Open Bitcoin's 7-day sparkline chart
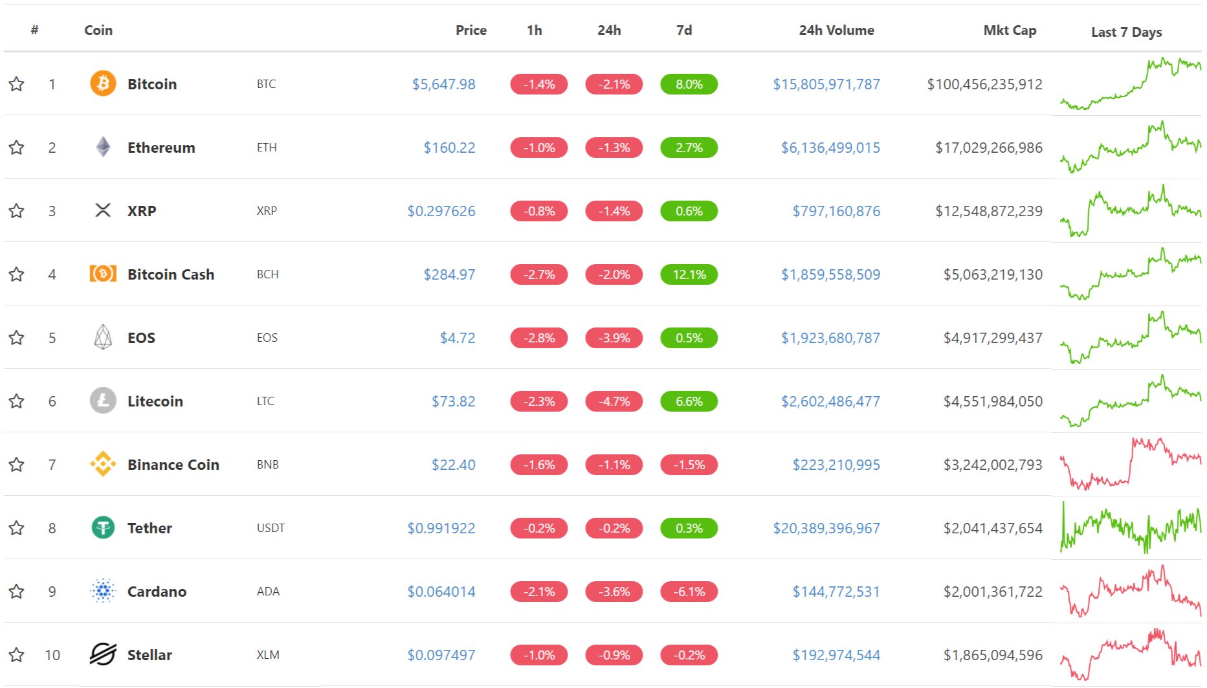The height and width of the screenshot is (688, 1207). 1131,83
